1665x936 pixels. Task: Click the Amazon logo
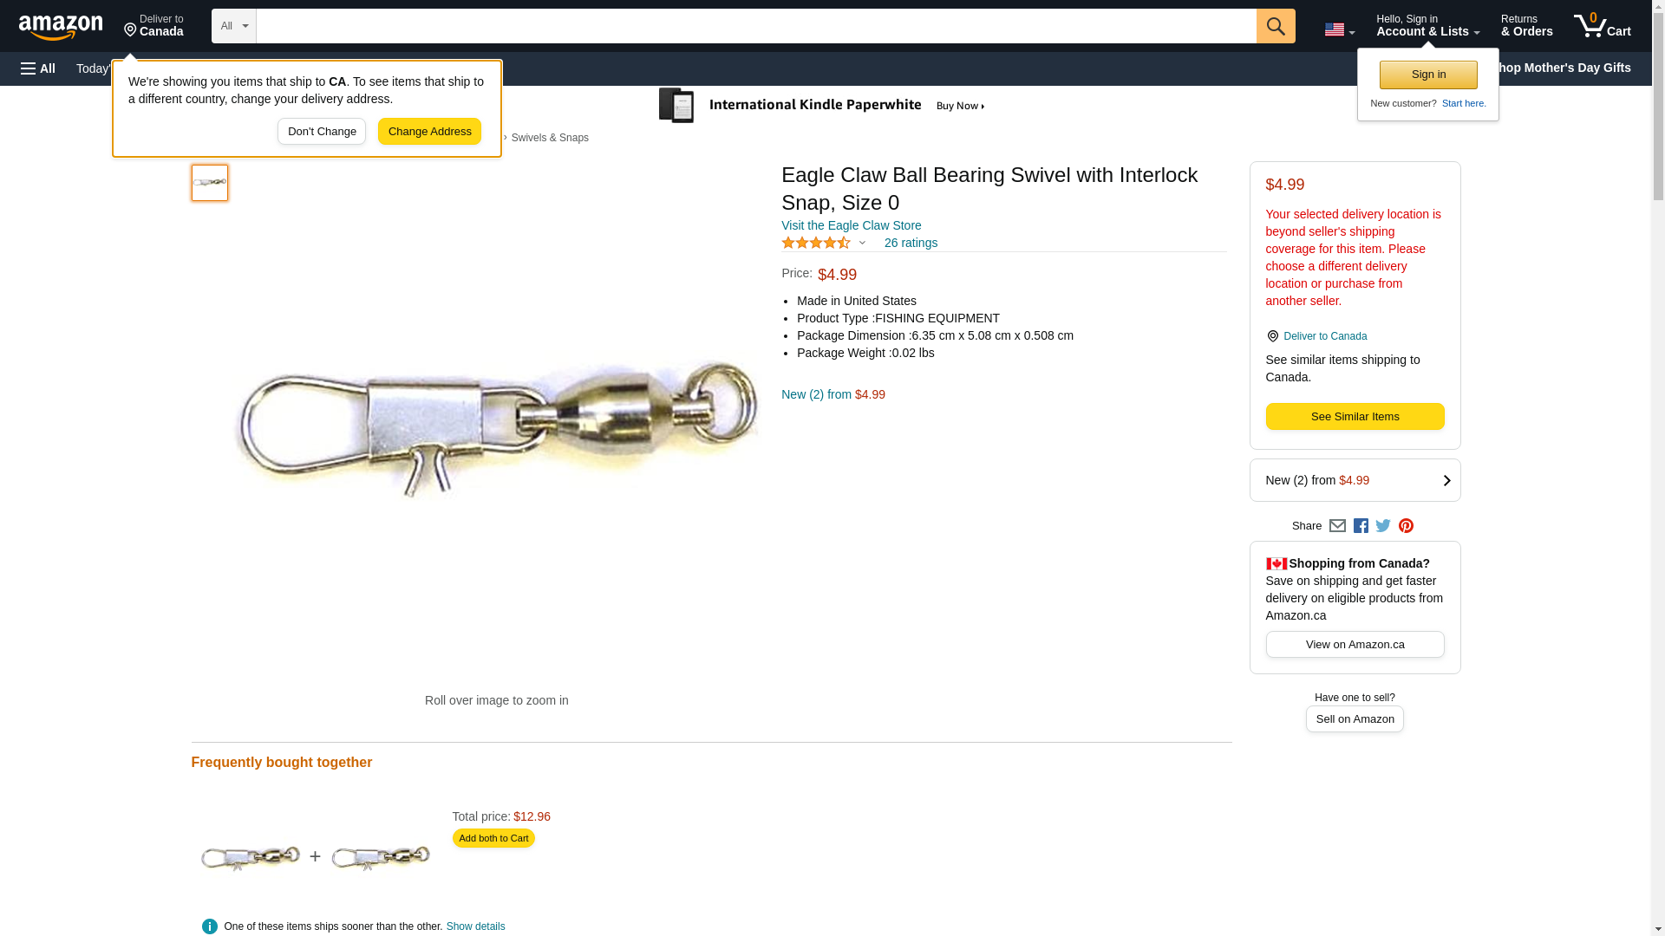coord(61,28)
